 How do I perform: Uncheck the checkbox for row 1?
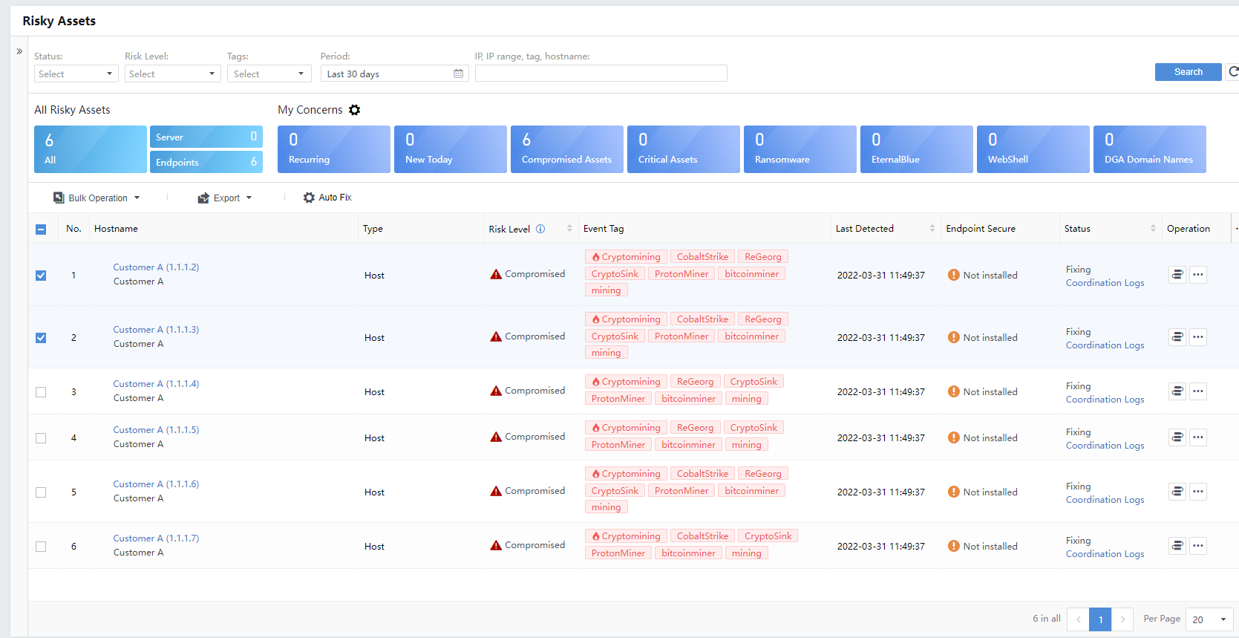click(x=41, y=276)
